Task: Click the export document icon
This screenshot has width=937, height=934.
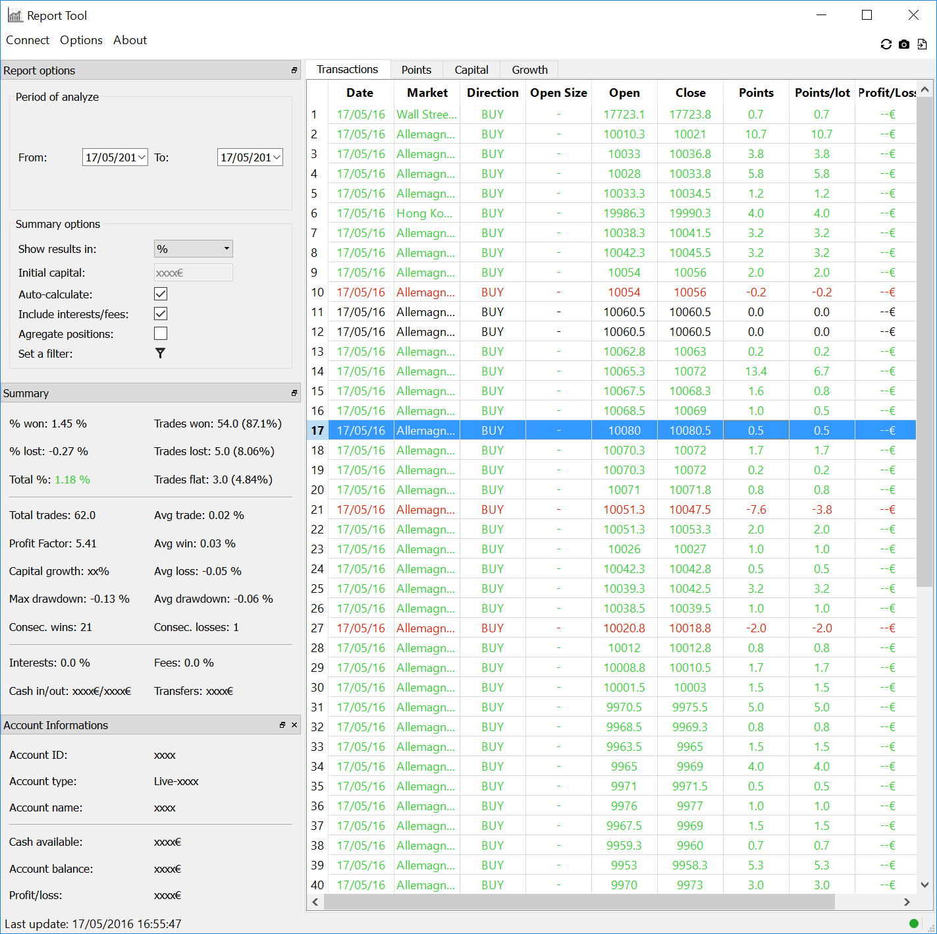Action: tap(922, 44)
